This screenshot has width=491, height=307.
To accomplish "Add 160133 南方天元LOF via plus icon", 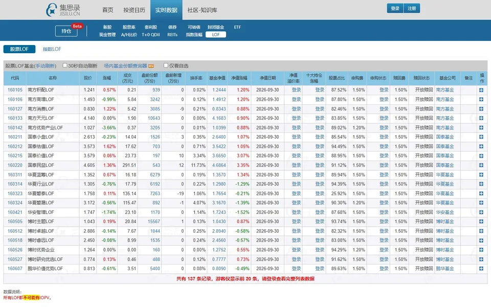I will tap(481, 118).
